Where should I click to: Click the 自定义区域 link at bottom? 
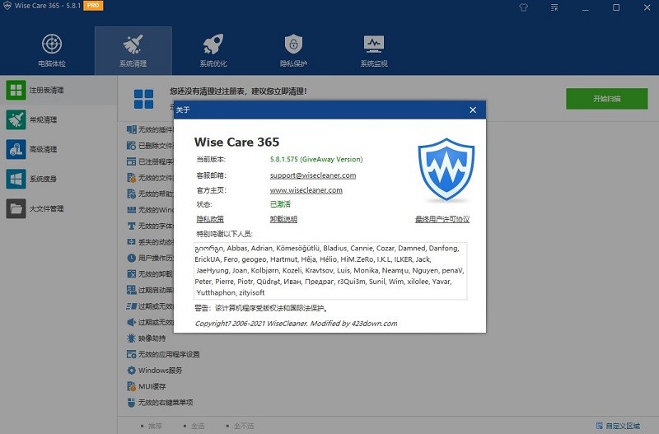pyautogui.click(x=619, y=426)
